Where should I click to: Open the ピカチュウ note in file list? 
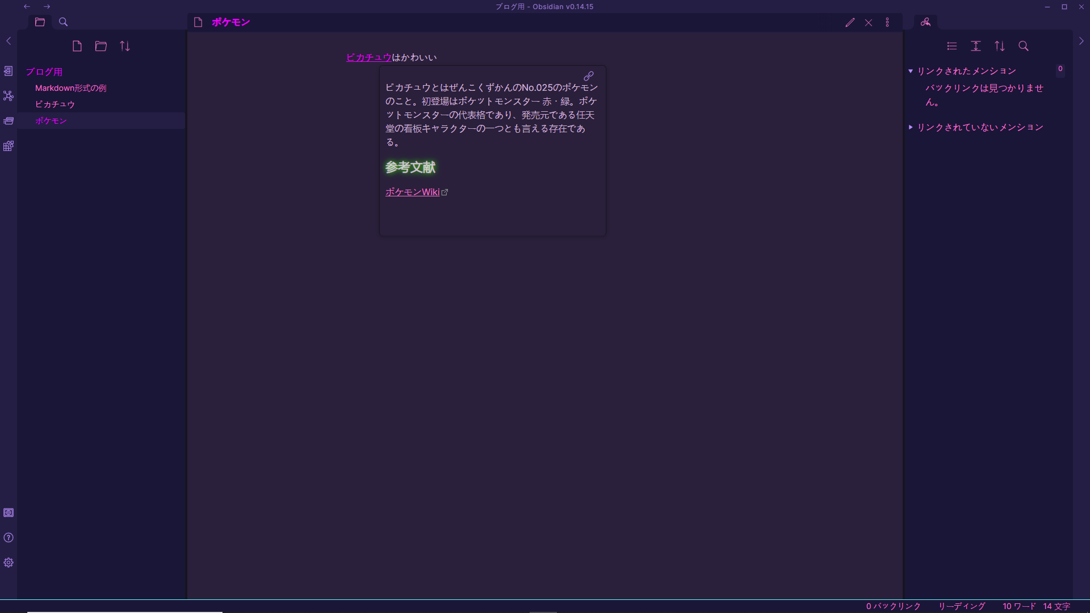click(x=55, y=104)
